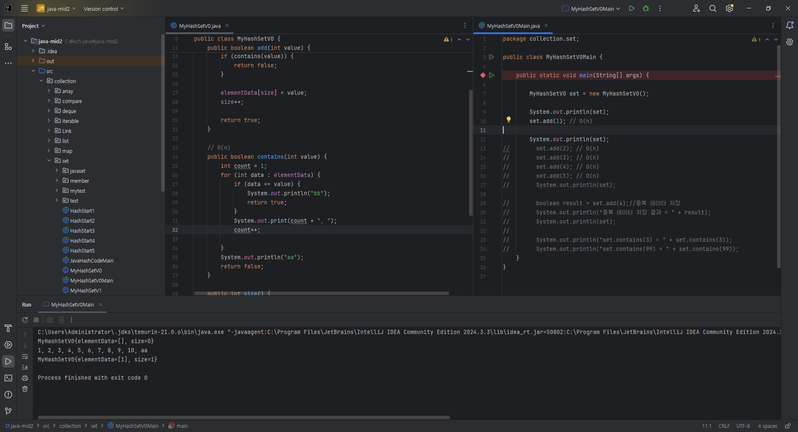Switch to the MyHashSetV0.java editor tab
Screen dimensions: 798x432
point(199,26)
